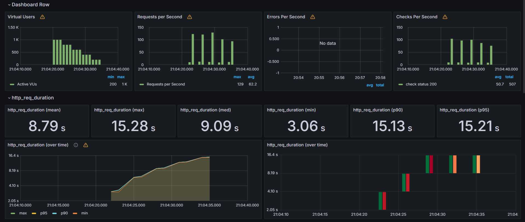Click the Checks Per Second warning icon
Viewport: 525px width, 222px height.
(x=445, y=17)
